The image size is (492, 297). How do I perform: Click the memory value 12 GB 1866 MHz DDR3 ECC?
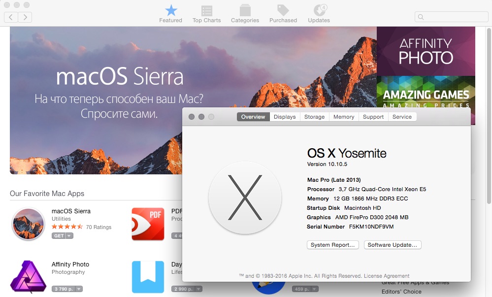[370, 198]
